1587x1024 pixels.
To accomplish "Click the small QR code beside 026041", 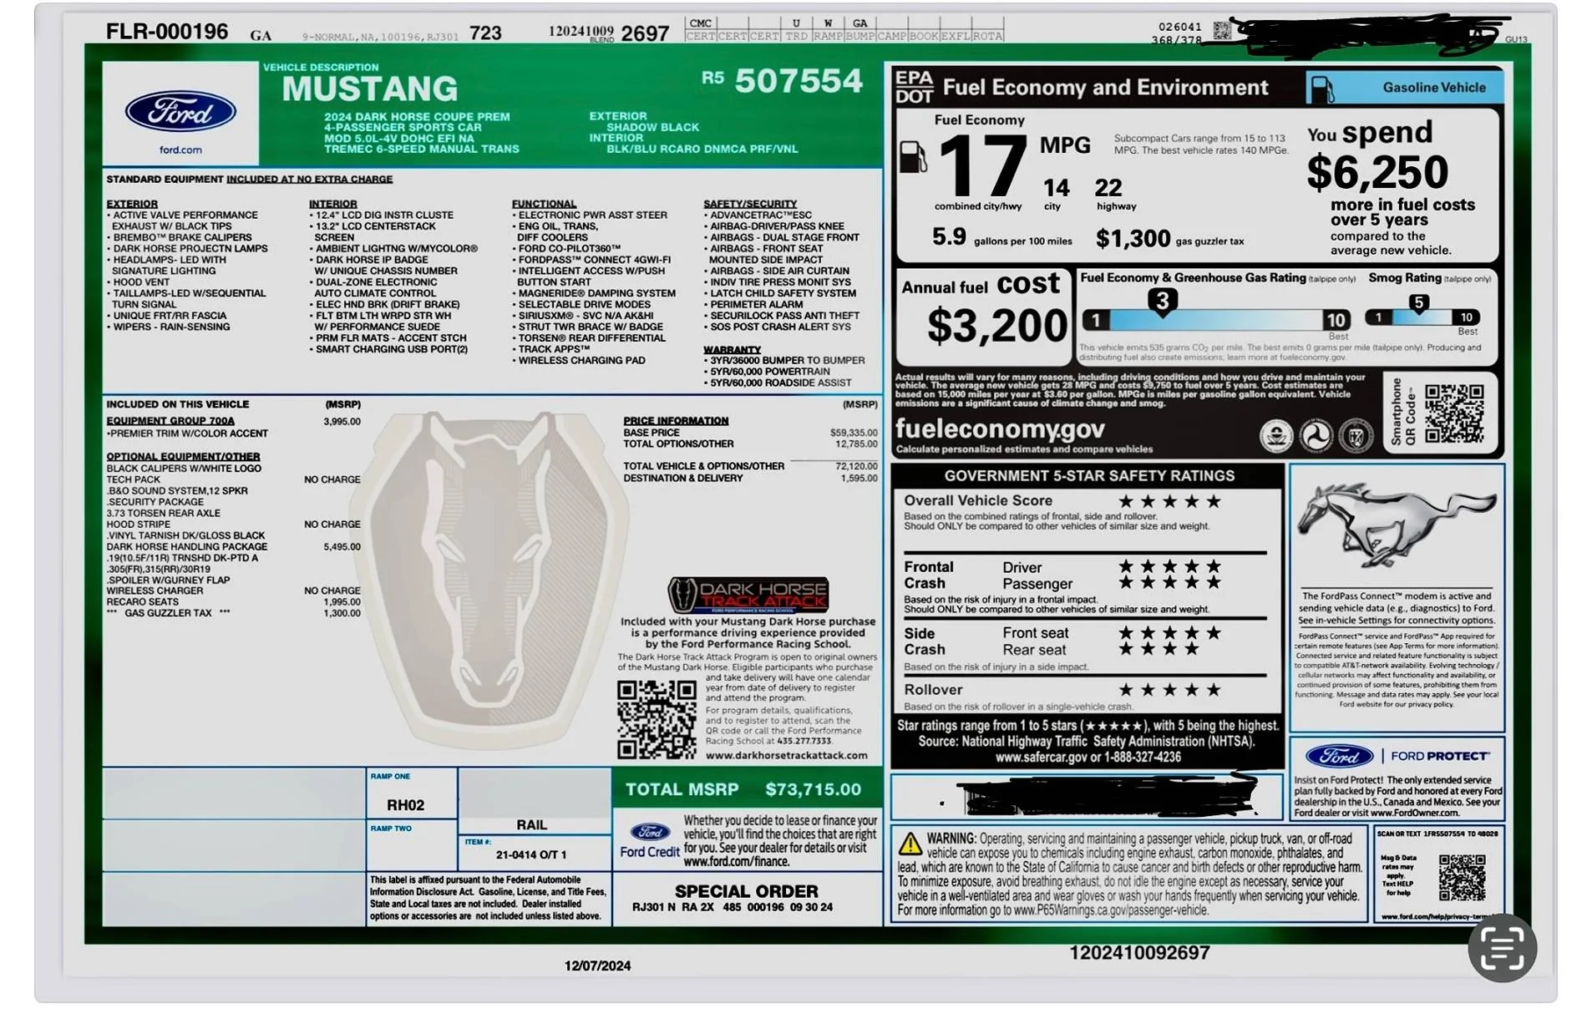I will tap(1222, 31).
